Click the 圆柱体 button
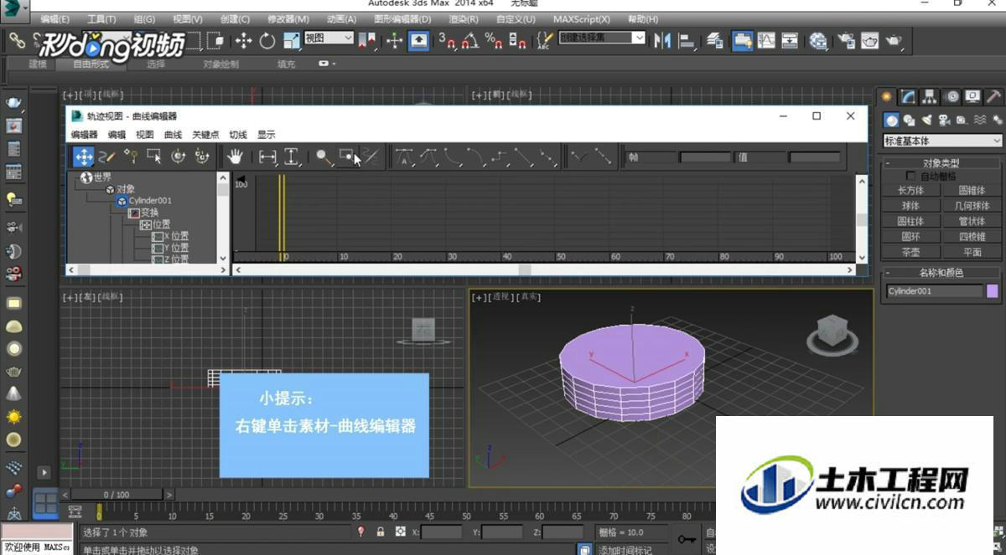The width and height of the screenshot is (1006, 555). click(x=911, y=221)
